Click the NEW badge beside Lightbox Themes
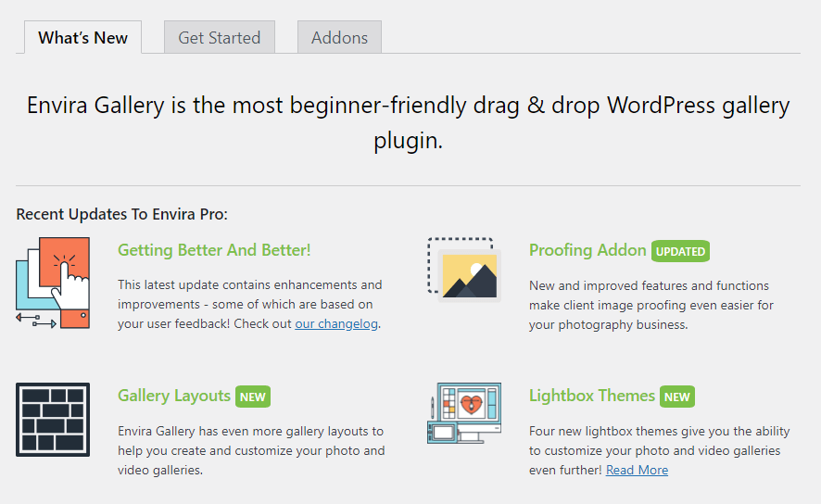 (x=676, y=397)
